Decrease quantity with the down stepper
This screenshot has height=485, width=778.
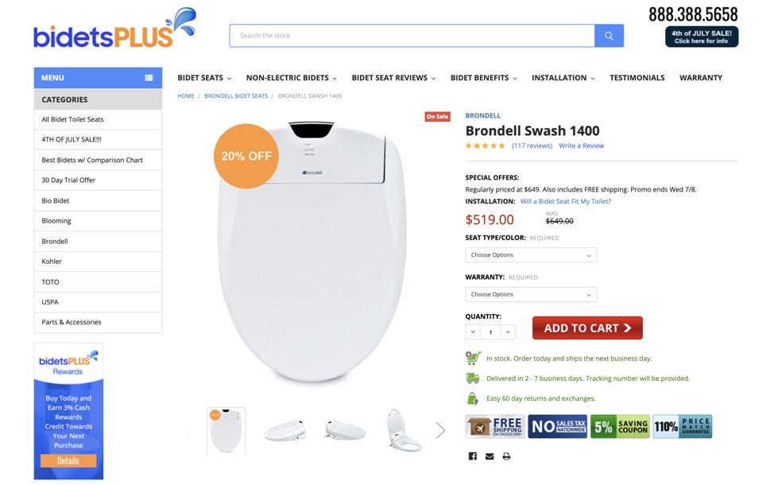(473, 332)
